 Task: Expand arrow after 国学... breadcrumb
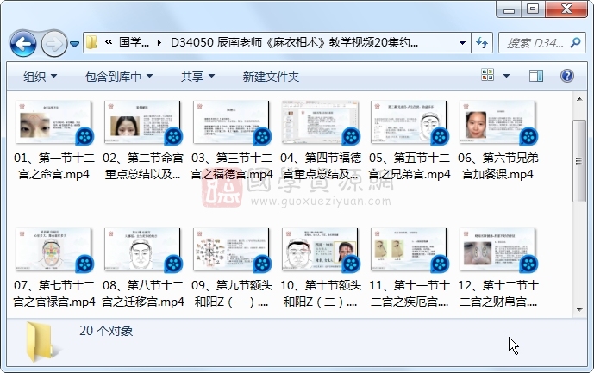click(159, 42)
